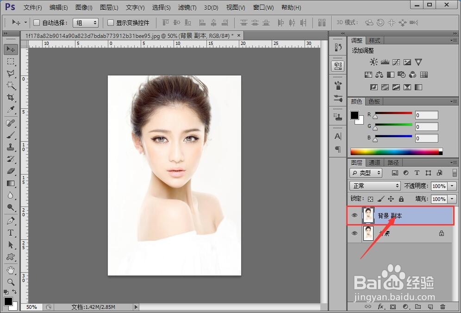The width and height of the screenshot is (461, 313).
Task: Click the lock all layer button
Action: pyautogui.click(x=401, y=199)
